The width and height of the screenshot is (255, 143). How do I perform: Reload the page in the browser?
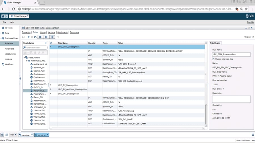14,9
